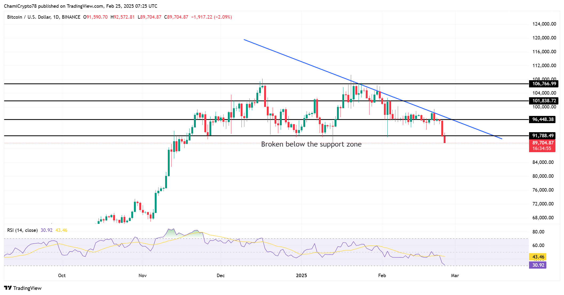
Task: Click the latest red candle below support
Action: [444, 139]
